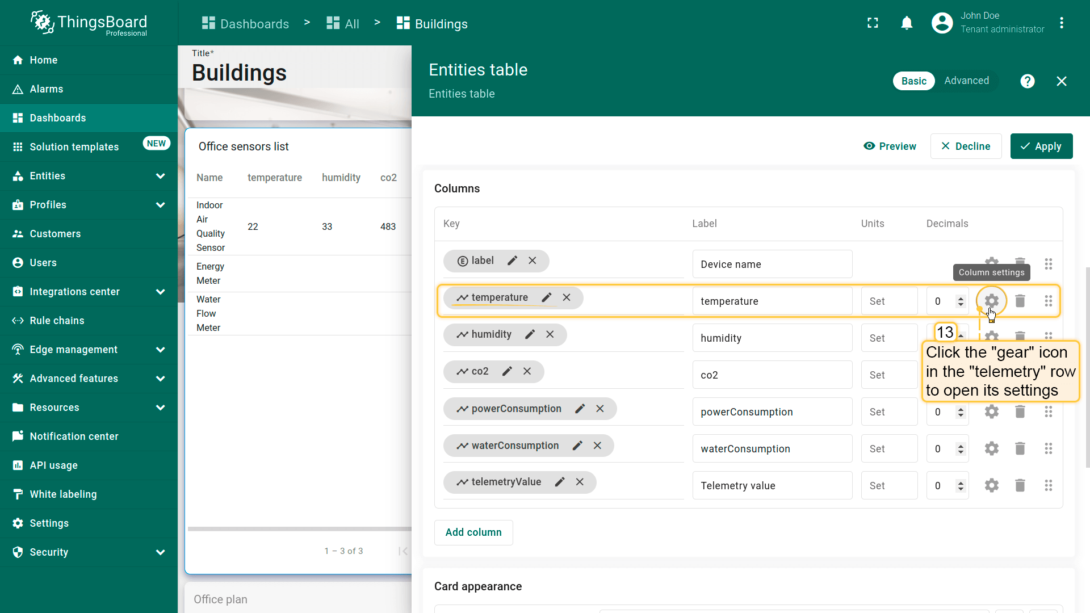Open gear settings for powerConsumption column
The image size is (1090, 613).
pos(991,412)
